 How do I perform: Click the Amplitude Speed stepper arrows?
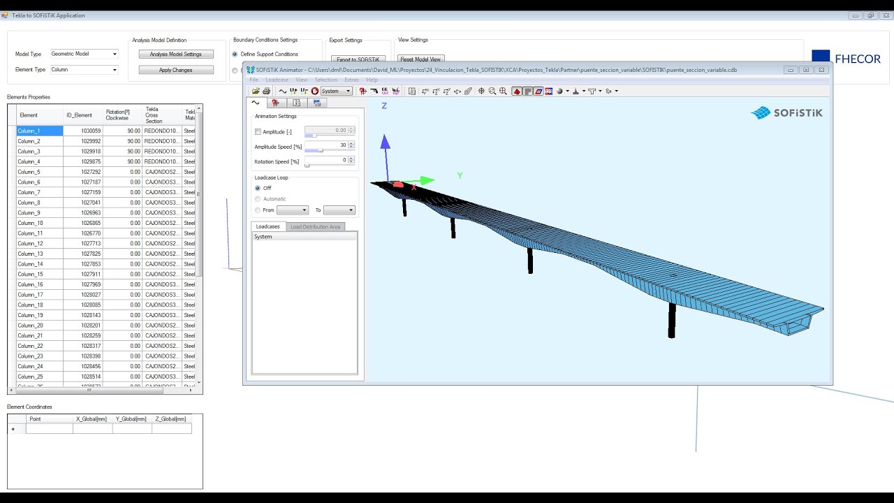tap(351, 145)
